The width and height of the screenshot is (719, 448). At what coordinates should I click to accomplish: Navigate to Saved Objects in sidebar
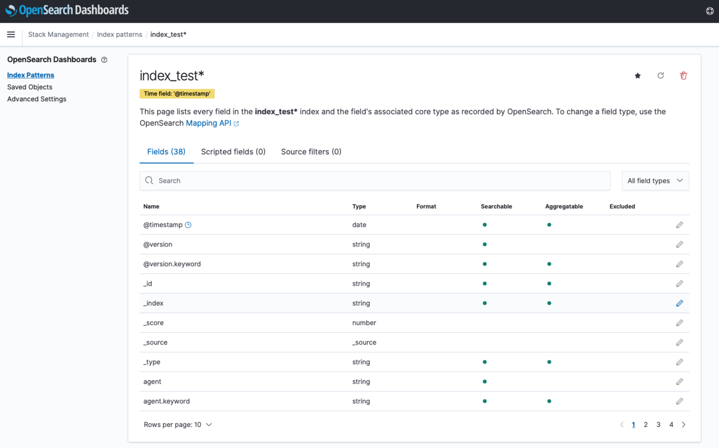30,87
